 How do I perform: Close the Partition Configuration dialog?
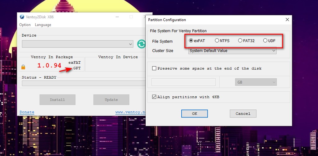(287, 20)
